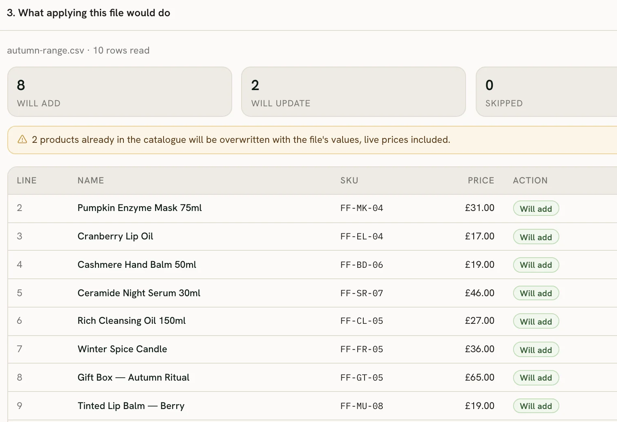Click line number 9 cell
617x422 pixels.
tap(19, 406)
